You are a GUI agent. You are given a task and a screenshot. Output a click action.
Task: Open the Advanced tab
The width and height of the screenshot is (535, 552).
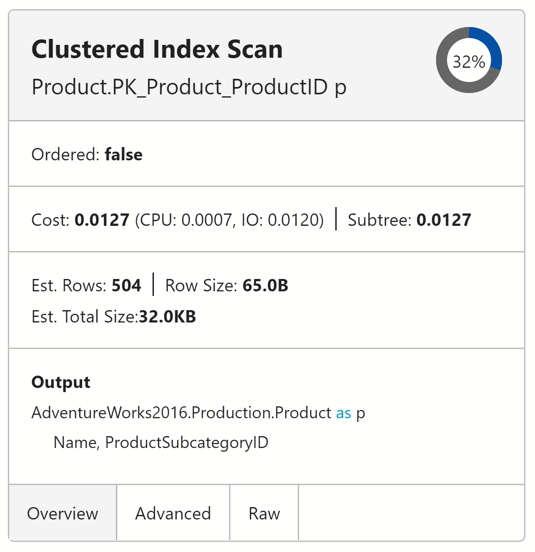[173, 513]
